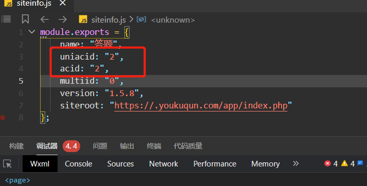Viewport: 367px width, 186px height.
Task: Click the blue message count icon
Action: tap(360, 163)
